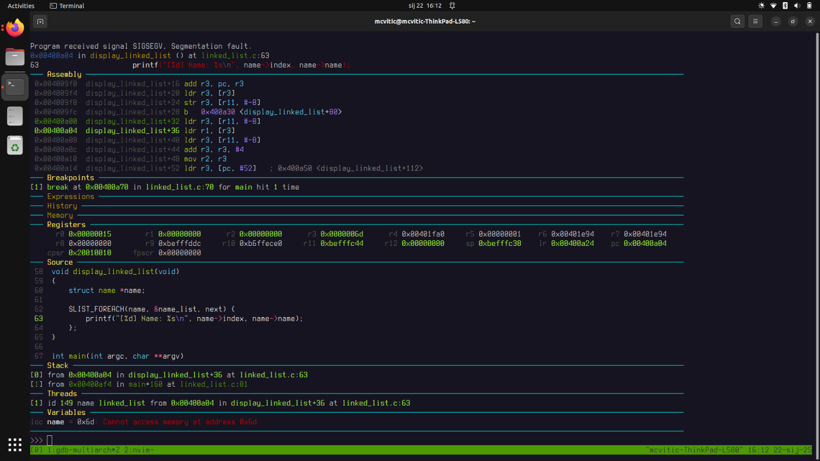Show Applications grid at dock bottom
Image resolution: width=820 pixels, height=461 pixels.
pyautogui.click(x=15, y=445)
